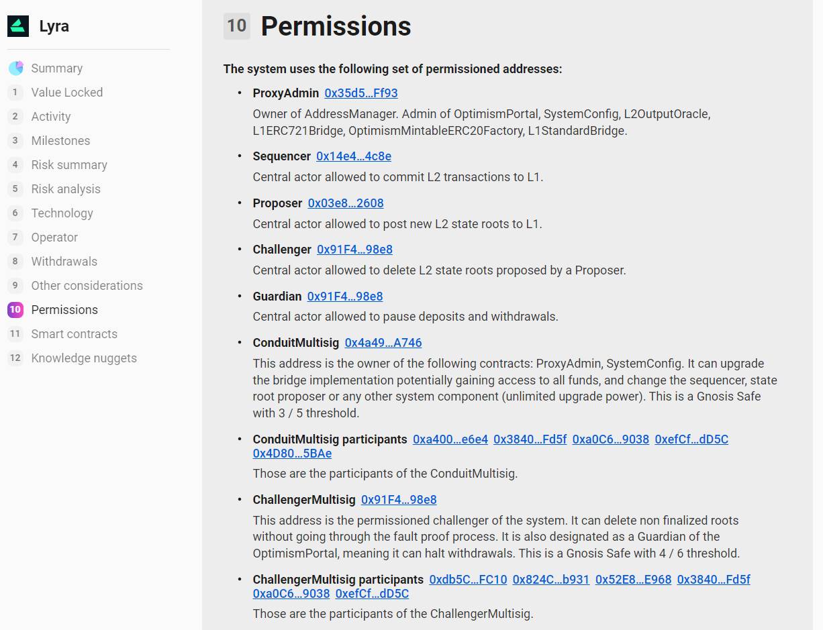Click the Permissions heading number 10 box

[236, 26]
